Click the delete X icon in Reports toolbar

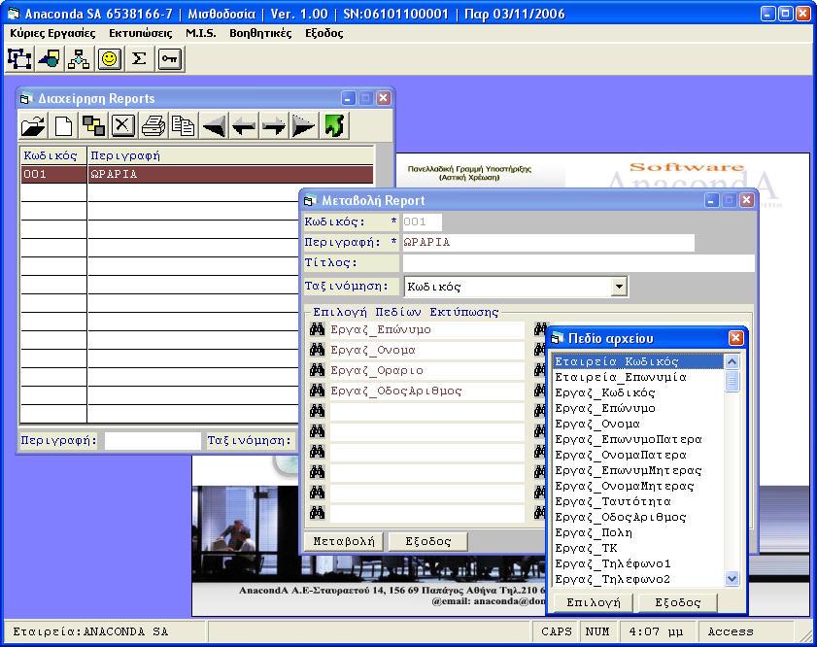[123, 125]
